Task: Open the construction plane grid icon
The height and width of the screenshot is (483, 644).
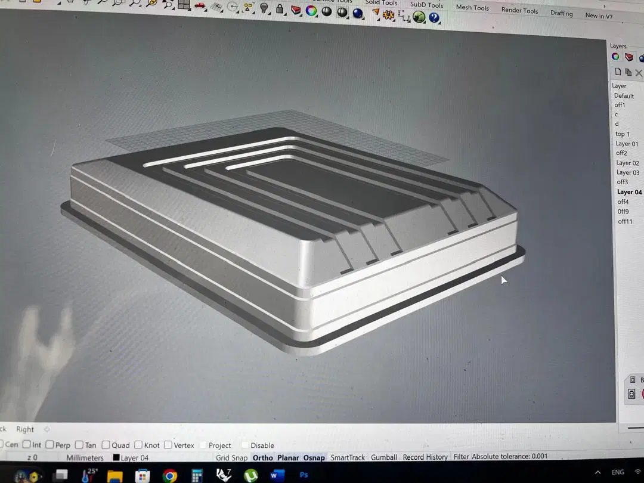Action: point(217,7)
